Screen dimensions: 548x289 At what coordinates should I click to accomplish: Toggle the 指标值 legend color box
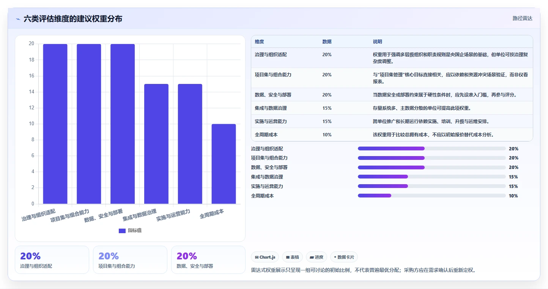122,231
